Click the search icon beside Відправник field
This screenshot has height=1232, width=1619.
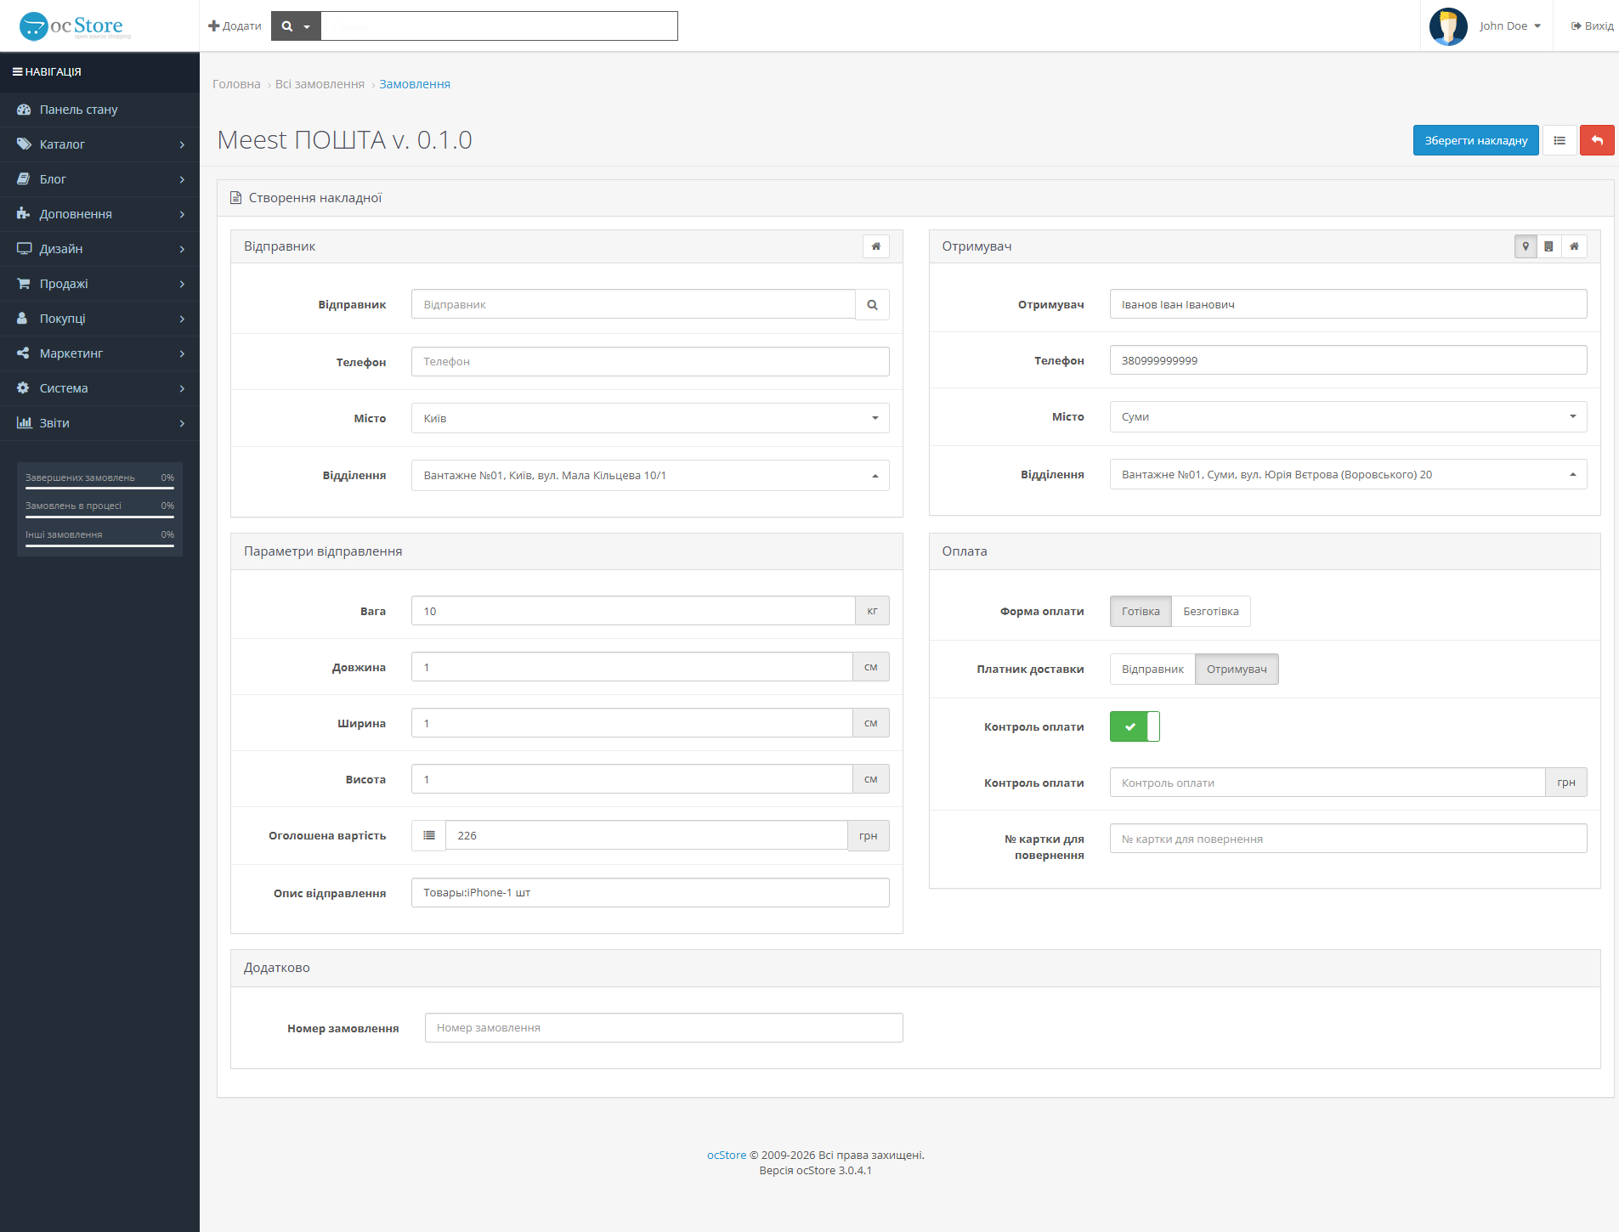tap(872, 305)
